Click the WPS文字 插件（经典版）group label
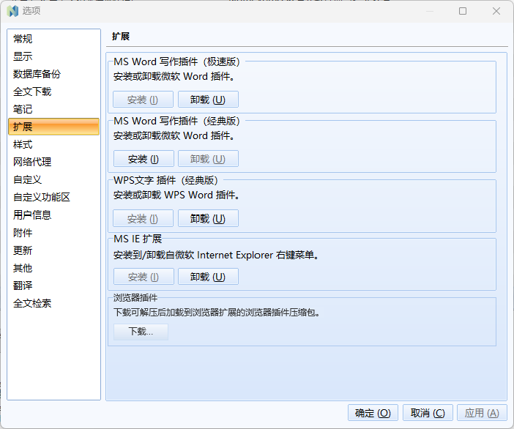Screen dimensions: 514x429 [x=166, y=180]
